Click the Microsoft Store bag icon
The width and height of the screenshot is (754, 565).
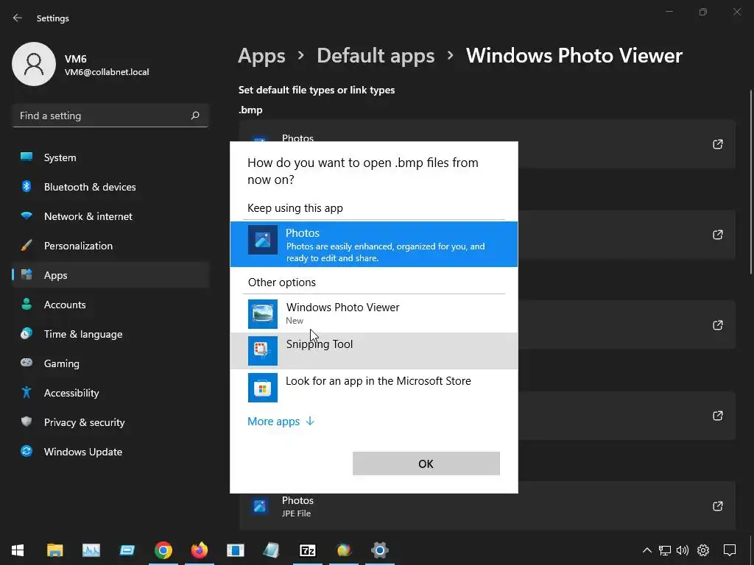point(263,388)
